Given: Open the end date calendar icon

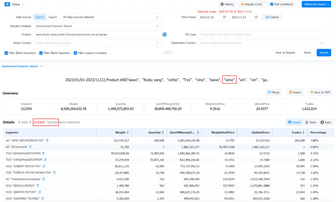Looking at the screenshot, I should [256, 17].
